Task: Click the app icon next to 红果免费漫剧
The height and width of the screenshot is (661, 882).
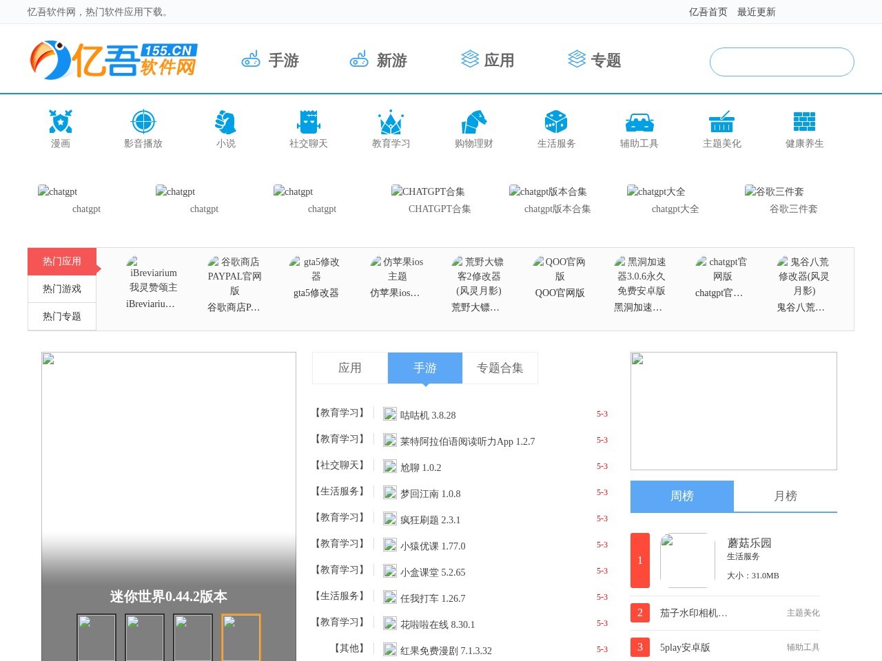Action: (x=390, y=649)
